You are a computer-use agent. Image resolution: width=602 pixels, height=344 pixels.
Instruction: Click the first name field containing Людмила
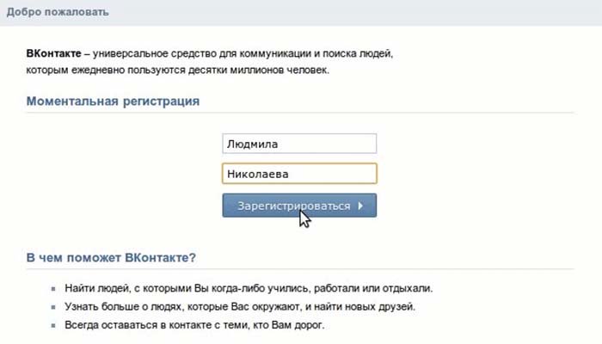pyautogui.click(x=298, y=144)
